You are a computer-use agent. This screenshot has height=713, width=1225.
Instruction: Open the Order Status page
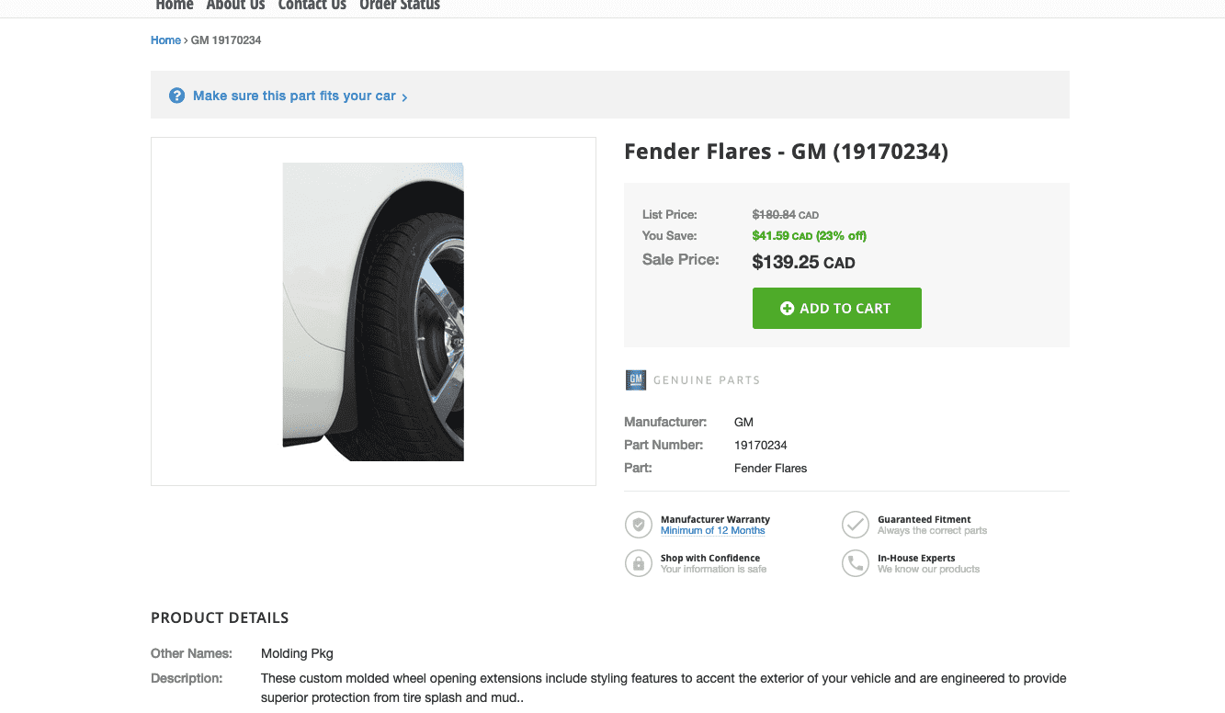(x=400, y=6)
